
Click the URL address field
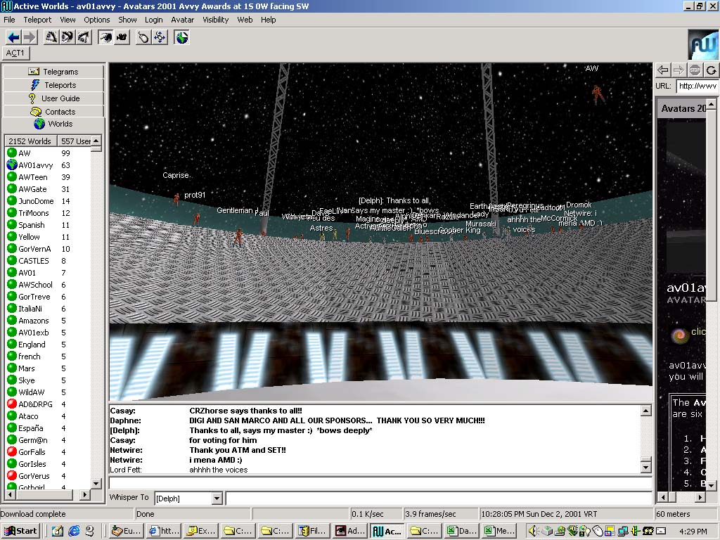pos(697,86)
